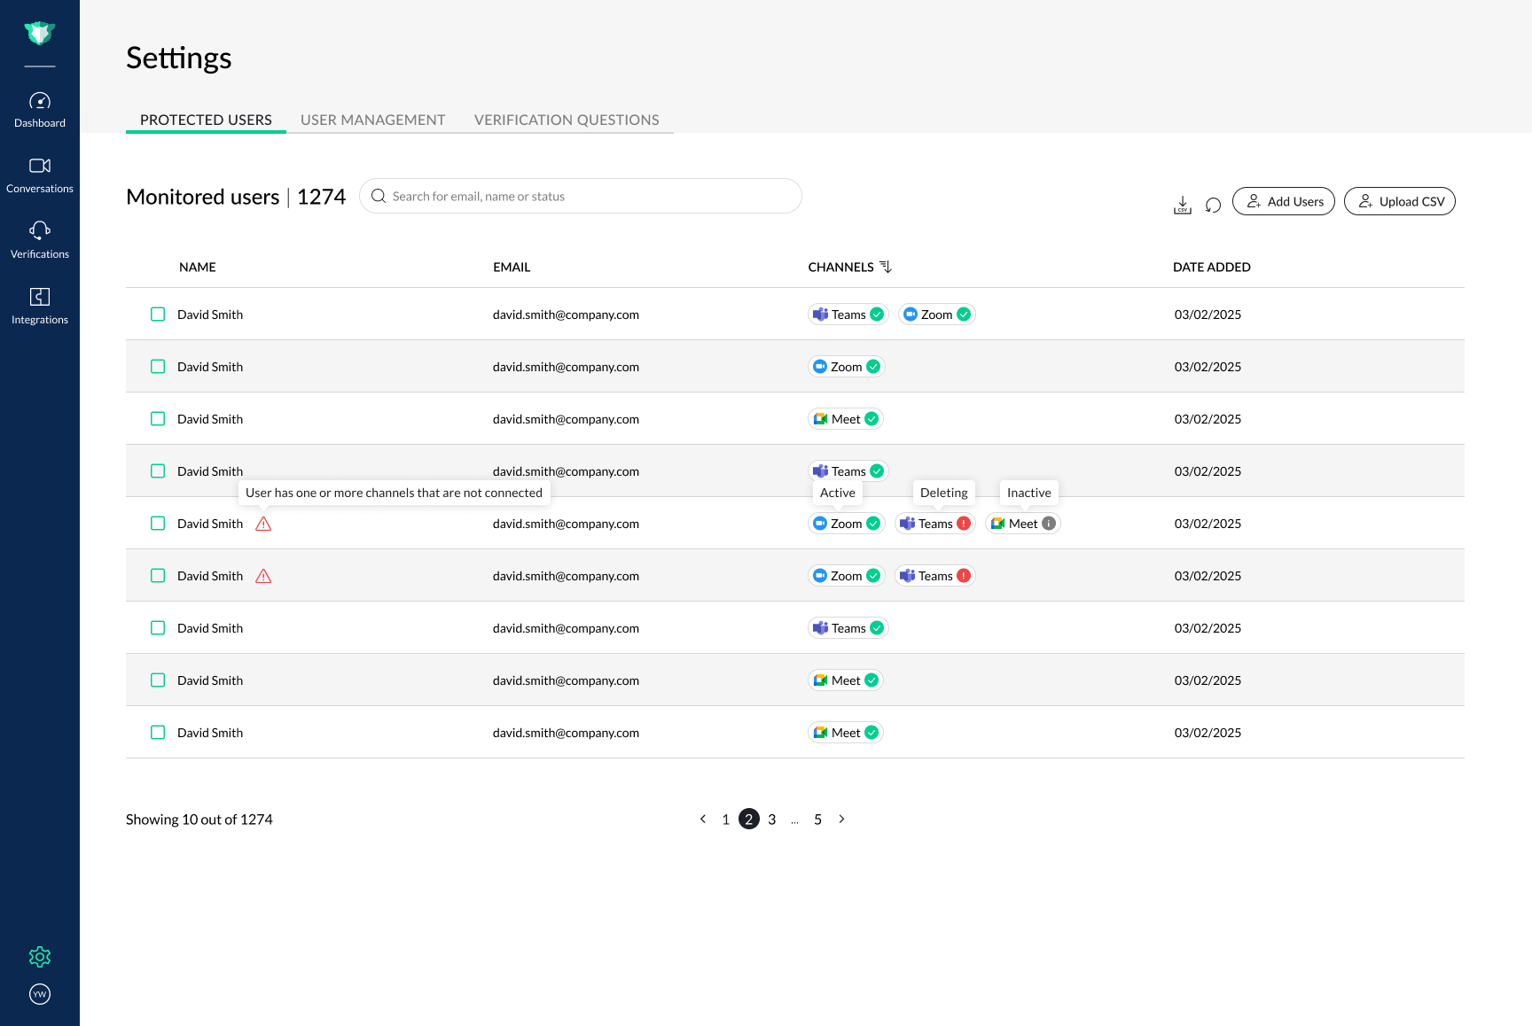Click the Upload CSV button
Screen dimensions: 1532x1026
pos(1399,201)
